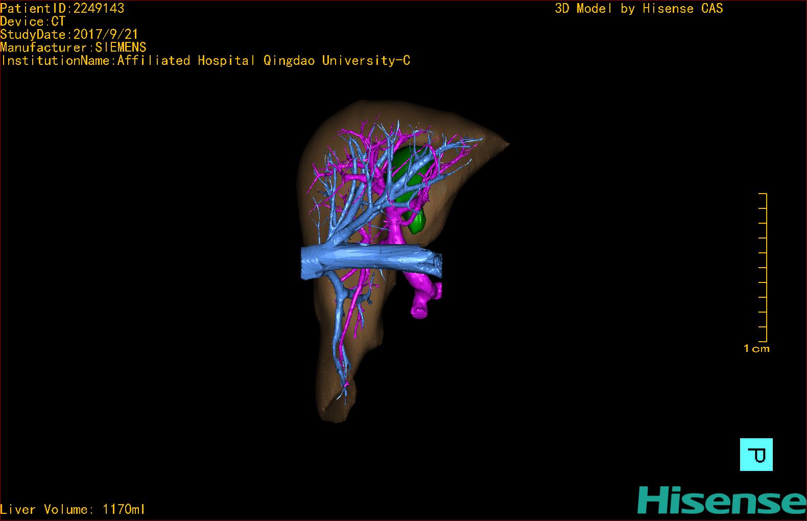Click the 1cm scale label
The image size is (807, 521).
pos(756,349)
